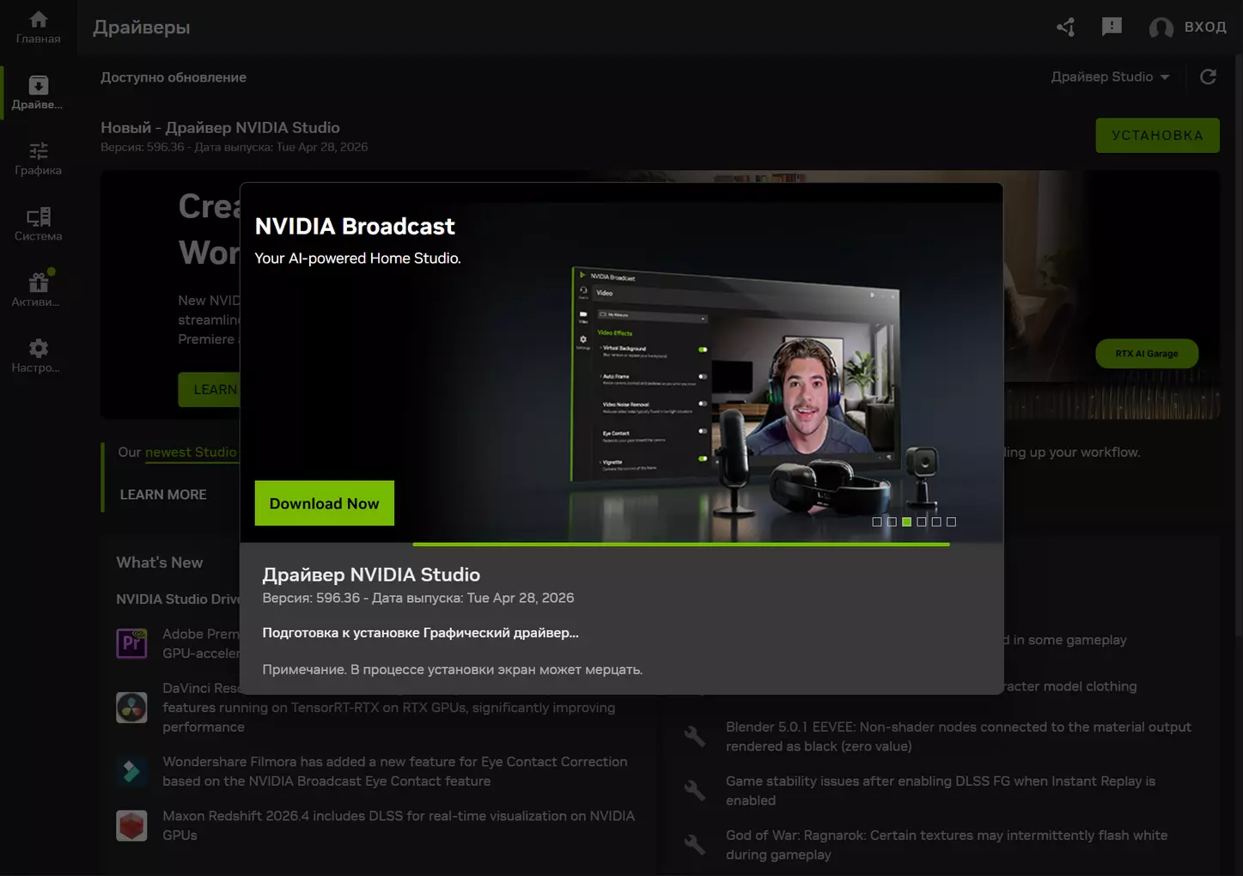Open the Настройки gear icon
The width and height of the screenshot is (1243, 876).
pyautogui.click(x=38, y=348)
